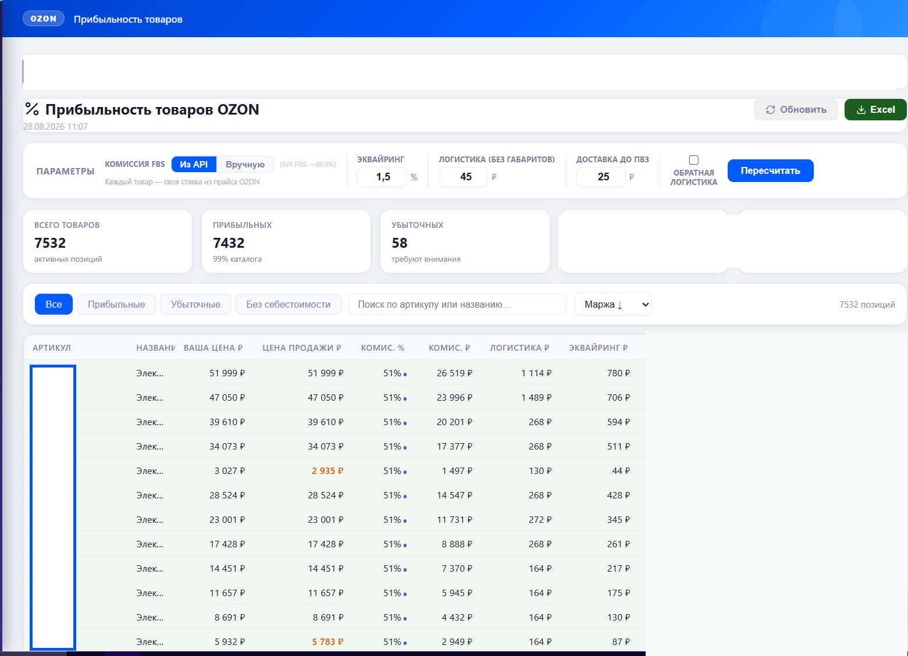
Task: Click the acquiring value 87 ₽
Action: (x=621, y=642)
